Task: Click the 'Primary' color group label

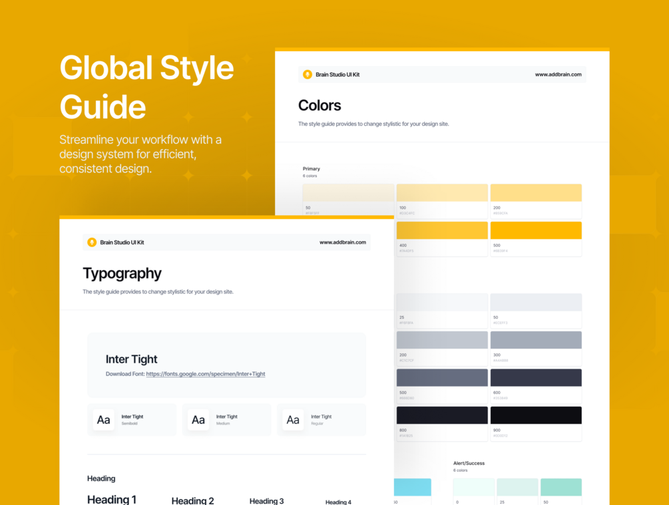Action: [312, 169]
